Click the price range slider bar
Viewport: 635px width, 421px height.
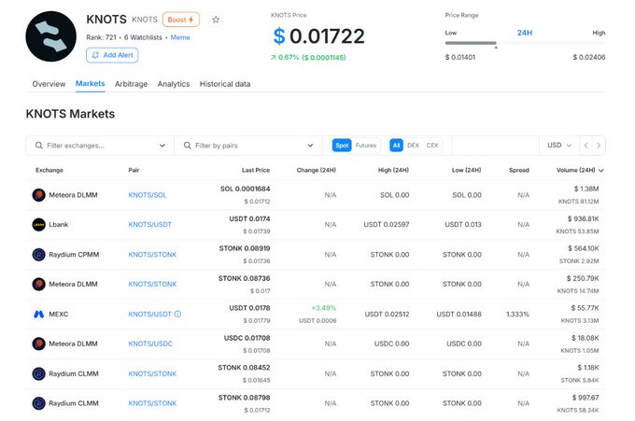(525, 43)
